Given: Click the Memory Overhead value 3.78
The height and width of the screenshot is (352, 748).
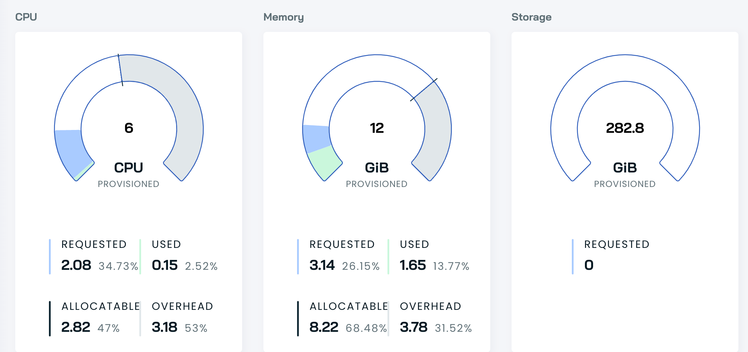Looking at the screenshot, I should point(413,327).
